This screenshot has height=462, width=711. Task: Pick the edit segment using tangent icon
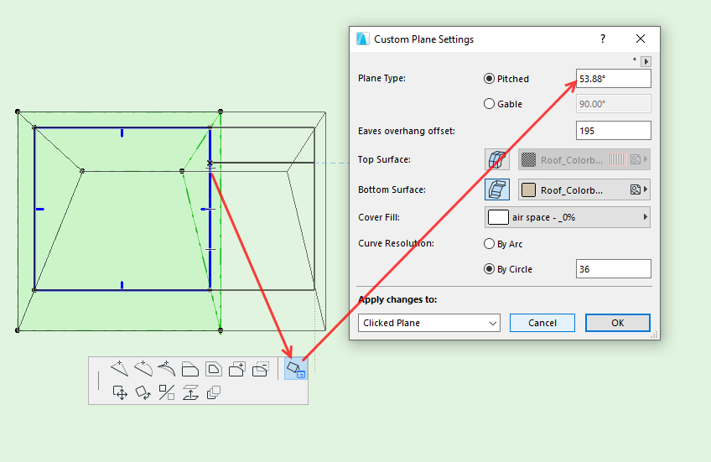click(x=166, y=369)
